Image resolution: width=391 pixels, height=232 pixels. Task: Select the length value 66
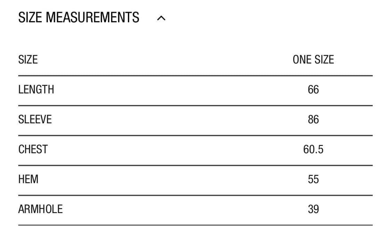click(313, 90)
